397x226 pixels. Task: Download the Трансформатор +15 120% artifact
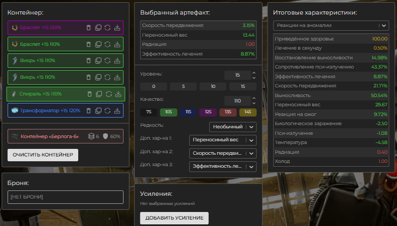click(117, 111)
